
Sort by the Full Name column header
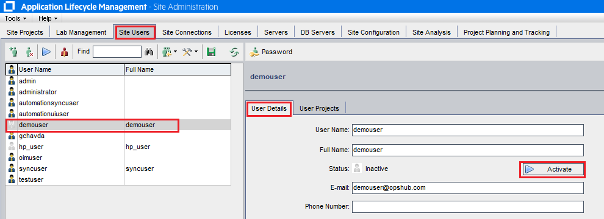[178, 69]
